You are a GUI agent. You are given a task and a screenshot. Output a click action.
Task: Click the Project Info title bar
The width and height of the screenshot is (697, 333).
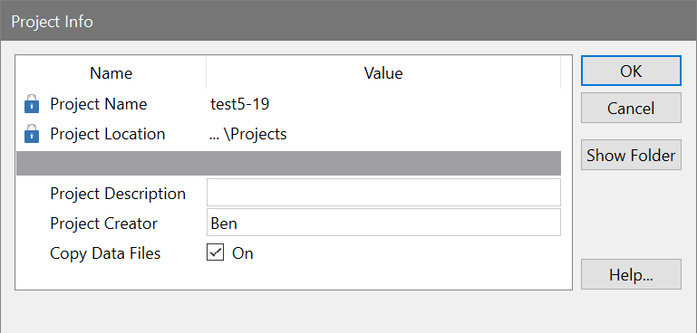(x=348, y=21)
